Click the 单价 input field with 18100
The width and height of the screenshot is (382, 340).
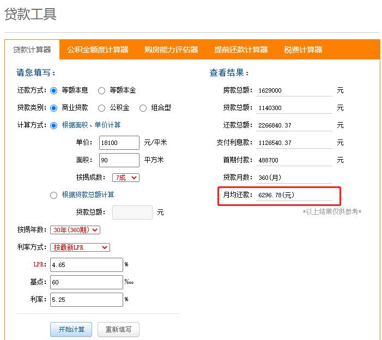119,143
